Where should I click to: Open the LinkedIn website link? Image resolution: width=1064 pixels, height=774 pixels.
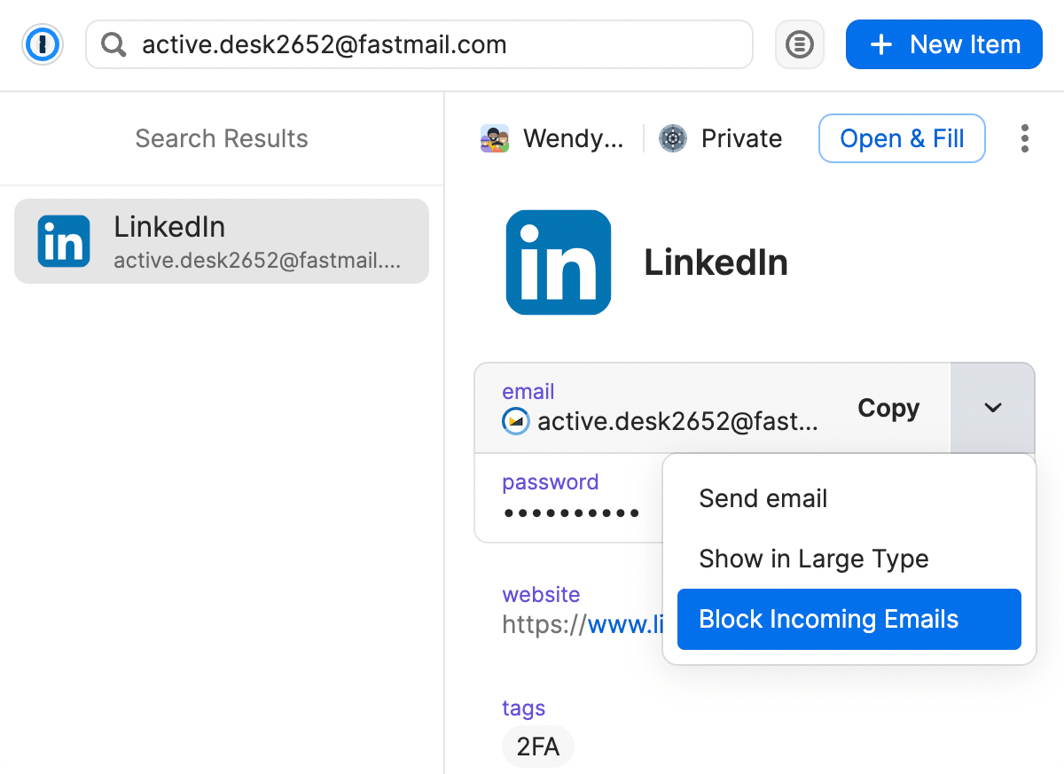pos(625,625)
